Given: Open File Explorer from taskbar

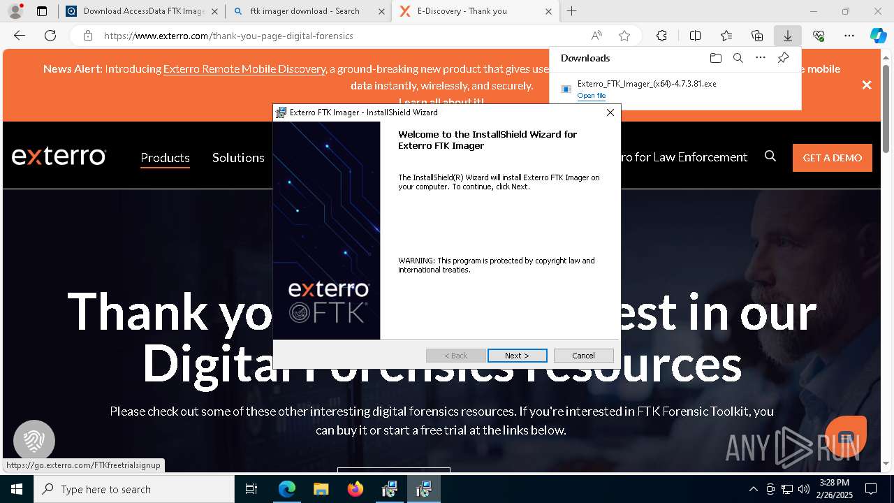Looking at the screenshot, I should [x=321, y=489].
